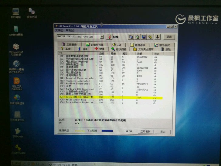
Task: Click the copy screenshot to clipboard icon
Action: tap(137, 37)
